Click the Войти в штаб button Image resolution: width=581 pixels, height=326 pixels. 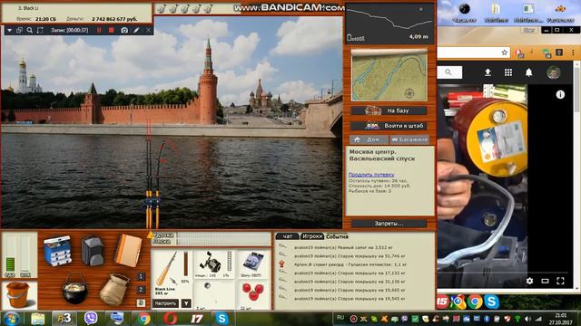pyautogui.click(x=389, y=126)
